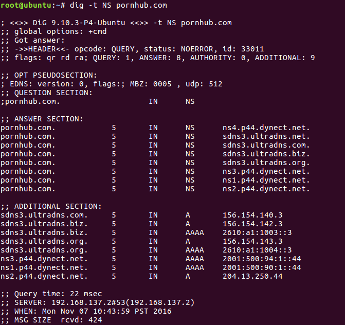Click the ns4.p44.dynect.net. nameserver entry
This screenshot has height=325, width=345.
pos(266,128)
